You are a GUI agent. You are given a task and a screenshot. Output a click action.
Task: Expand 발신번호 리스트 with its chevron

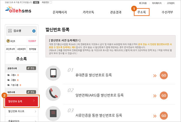coord(35,111)
